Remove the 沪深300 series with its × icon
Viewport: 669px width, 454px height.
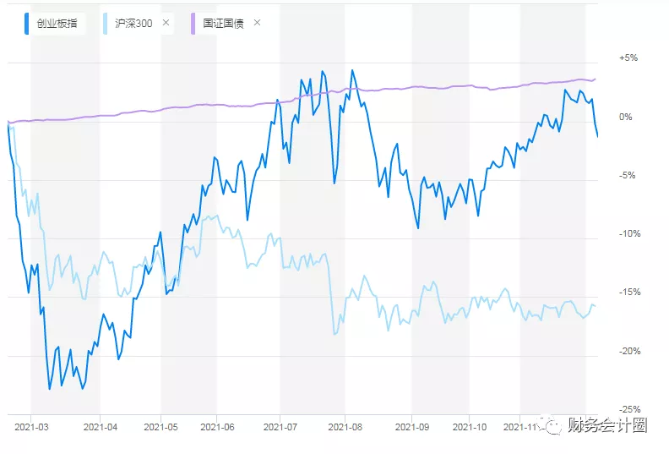pos(166,23)
